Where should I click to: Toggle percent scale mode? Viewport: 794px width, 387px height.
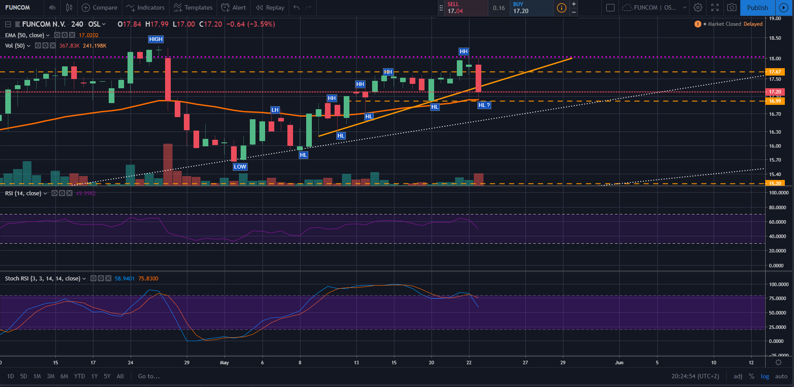point(751,376)
